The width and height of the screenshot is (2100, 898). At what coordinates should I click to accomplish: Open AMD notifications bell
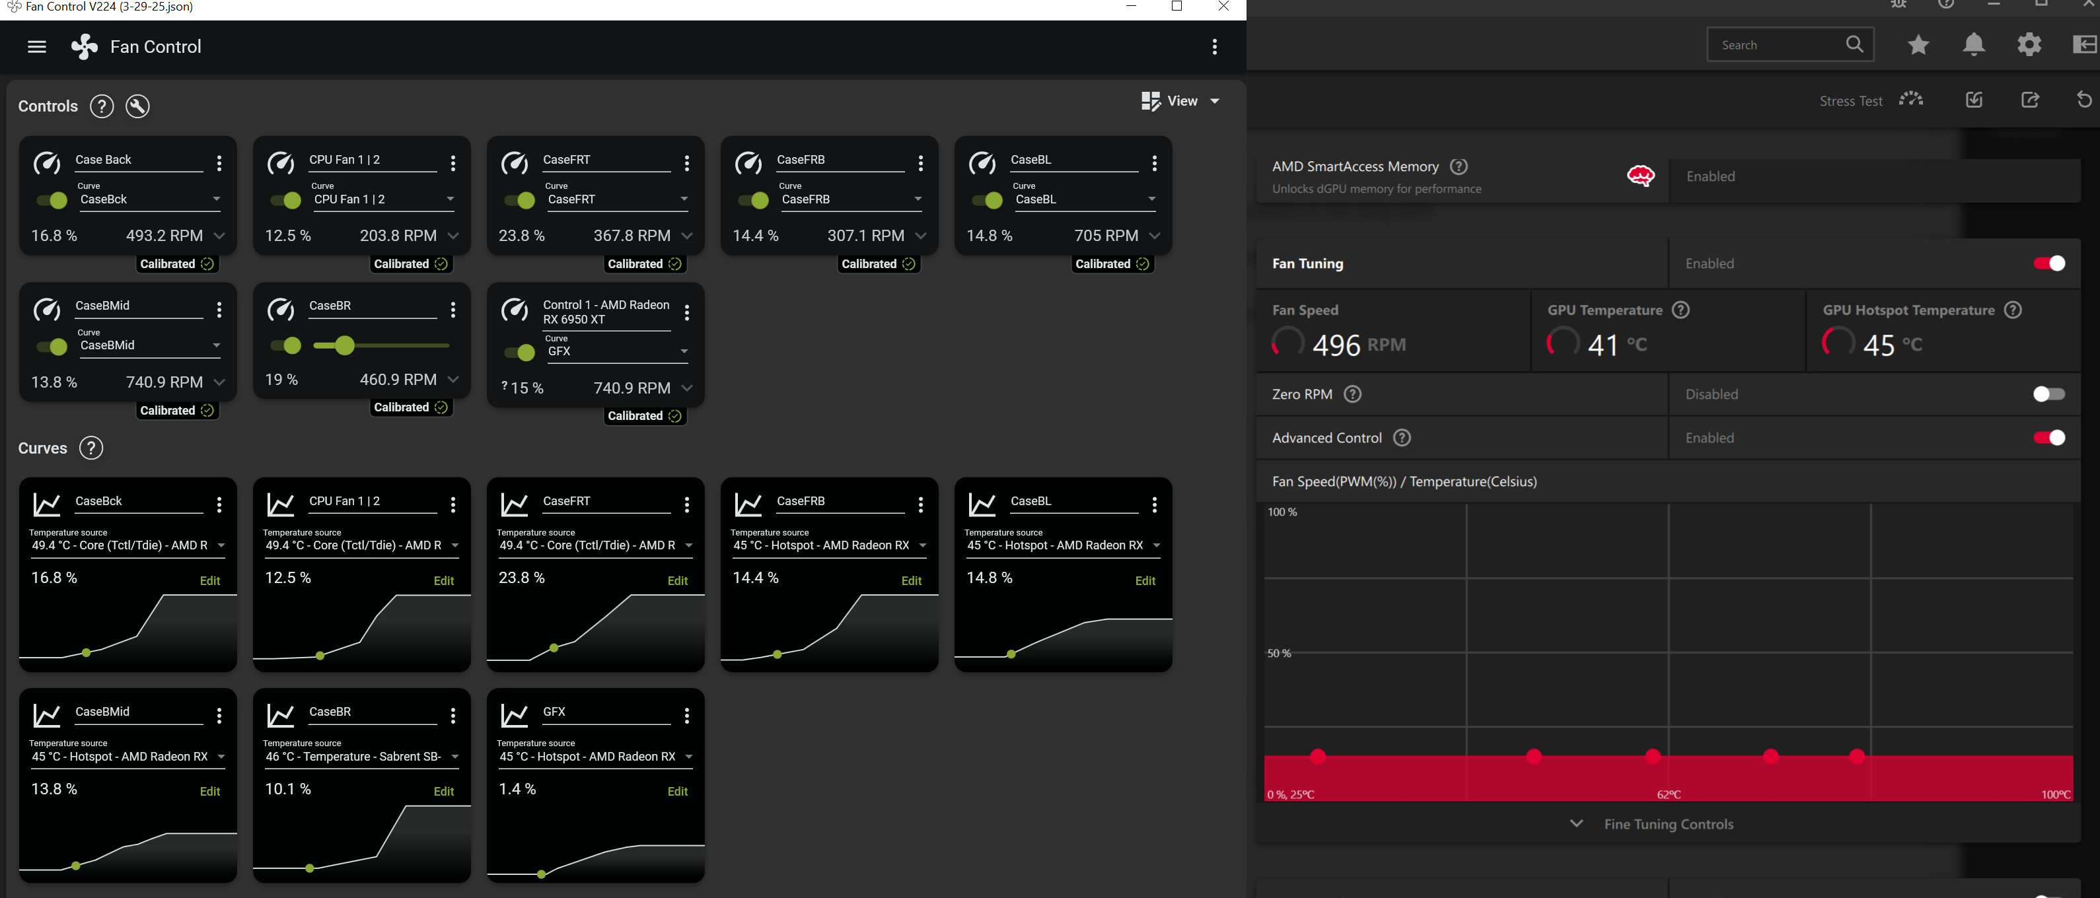click(x=1974, y=44)
